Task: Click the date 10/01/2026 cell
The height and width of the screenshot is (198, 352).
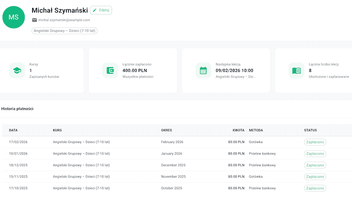Action: point(18,154)
